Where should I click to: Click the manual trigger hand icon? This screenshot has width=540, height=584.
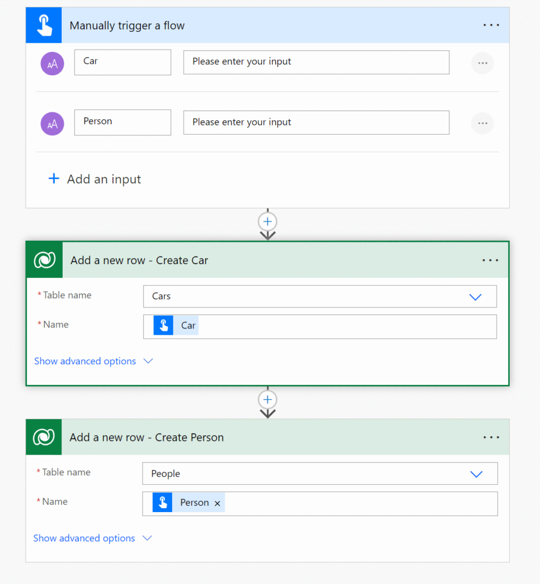[x=44, y=25]
